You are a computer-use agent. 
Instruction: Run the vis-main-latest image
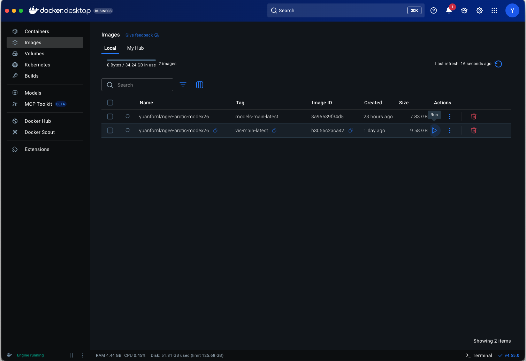434,130
